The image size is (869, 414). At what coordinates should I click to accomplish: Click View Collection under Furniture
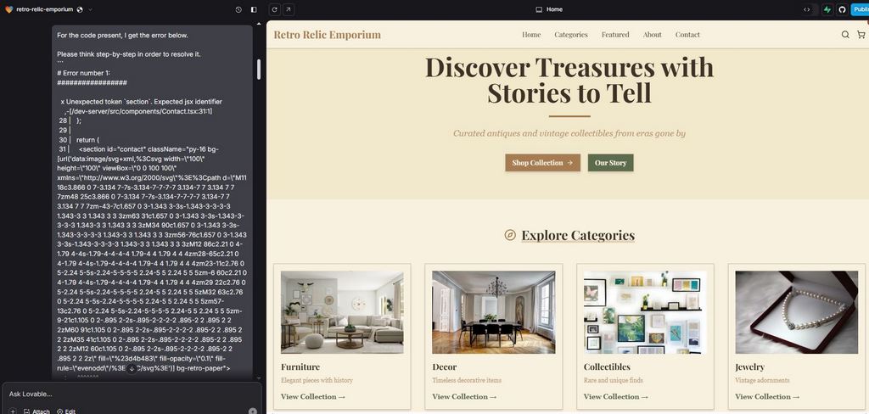pos(312,396)
